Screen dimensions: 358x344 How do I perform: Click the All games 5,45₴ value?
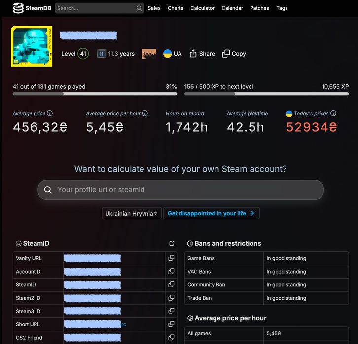(274, 333)
